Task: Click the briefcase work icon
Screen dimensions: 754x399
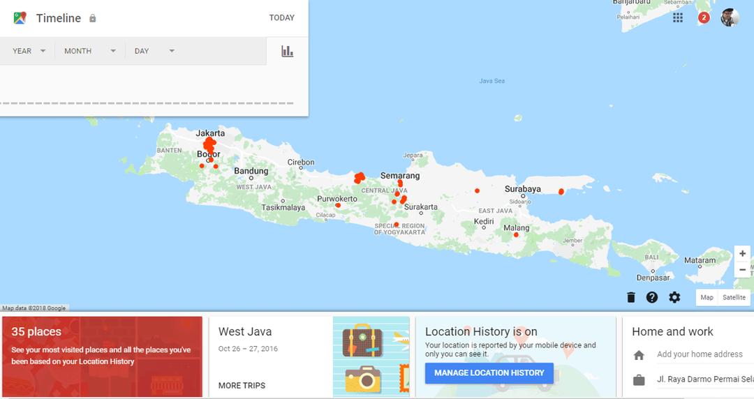Action: (x=639, y=379)
